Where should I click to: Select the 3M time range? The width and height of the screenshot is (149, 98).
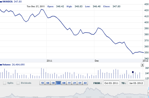[58, 83]
